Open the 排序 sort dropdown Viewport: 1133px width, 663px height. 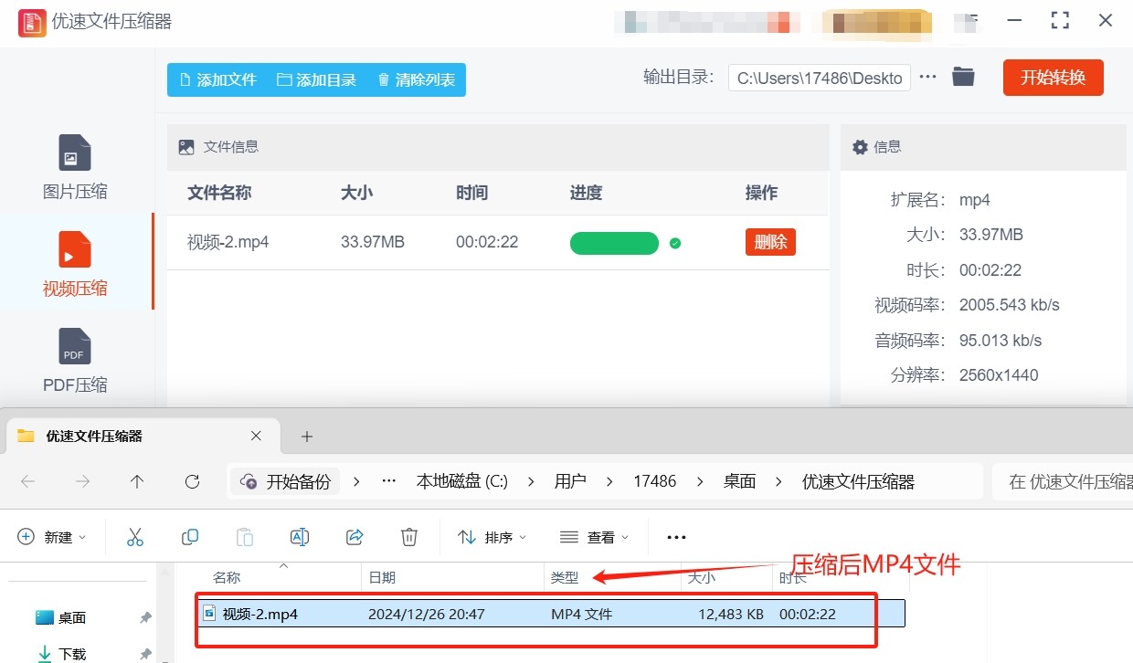[x=492, y=537]
